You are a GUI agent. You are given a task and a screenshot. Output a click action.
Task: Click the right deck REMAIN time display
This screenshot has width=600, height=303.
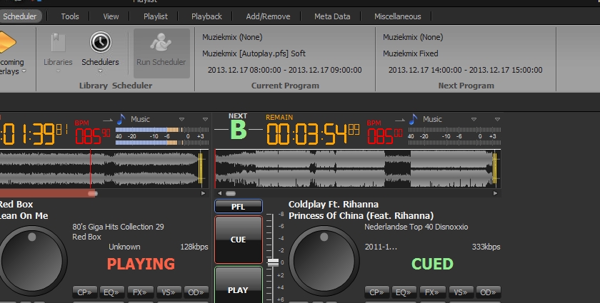(313, 134)
